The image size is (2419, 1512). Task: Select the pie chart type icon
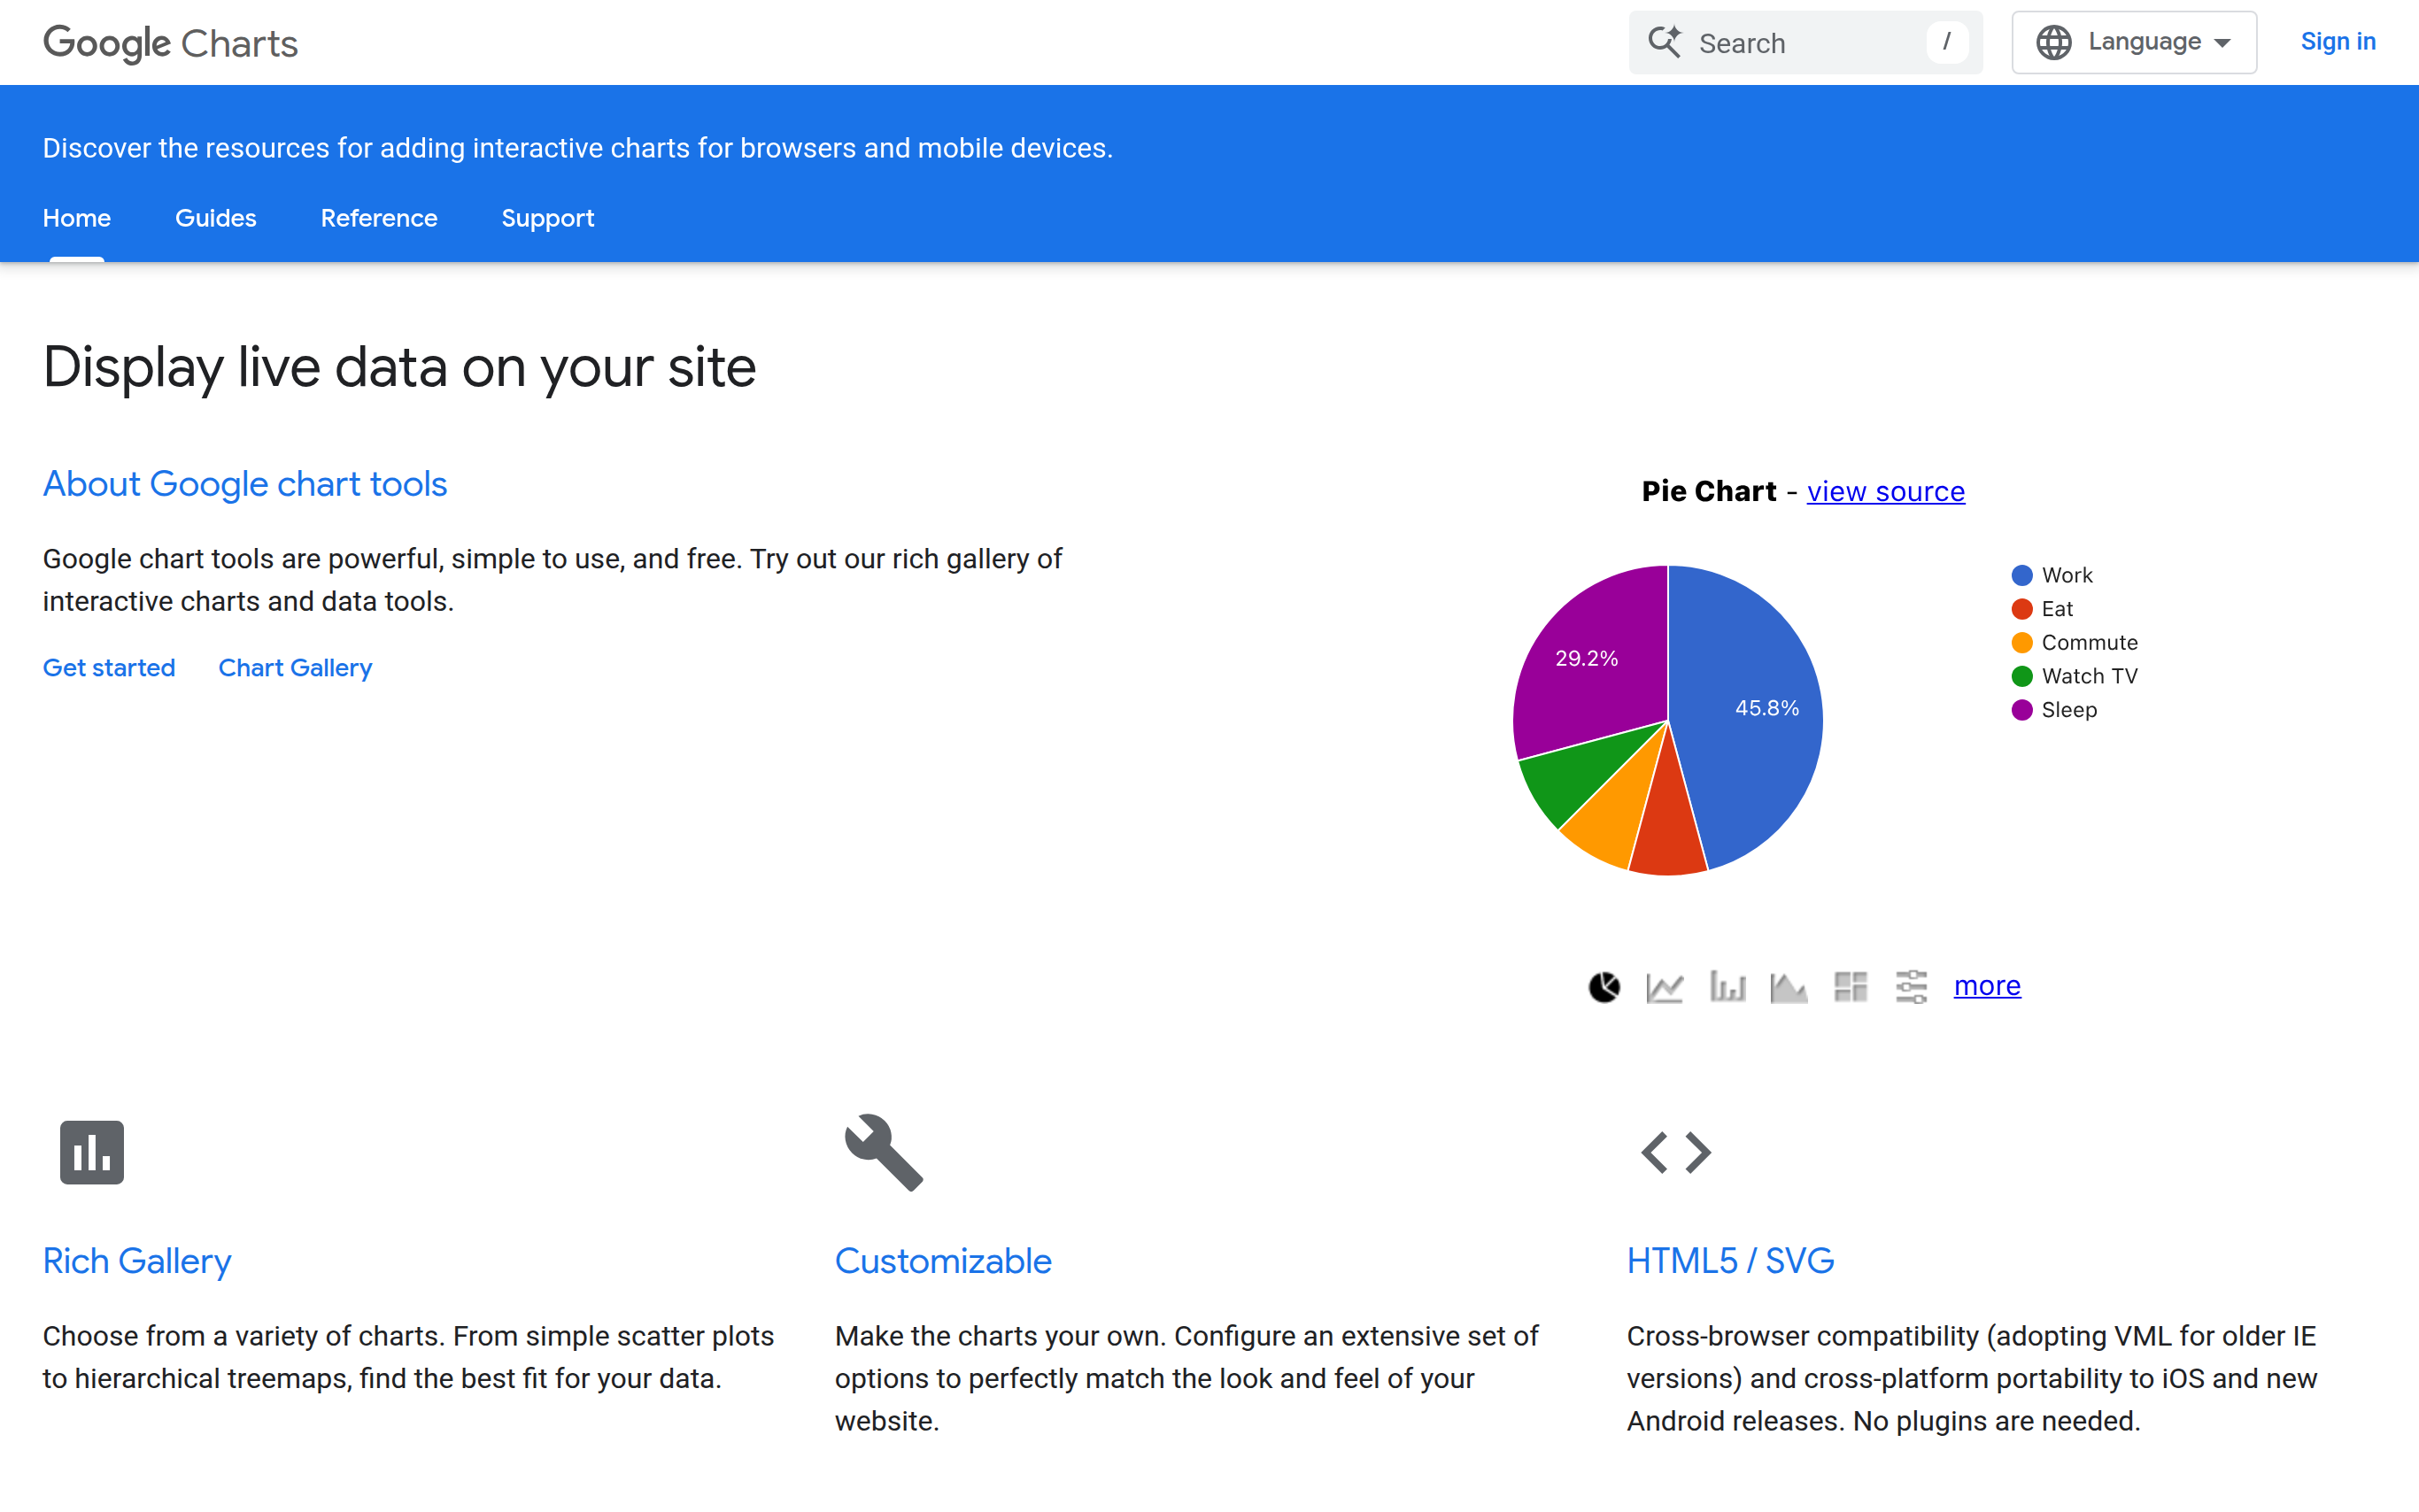point(1604,987)
